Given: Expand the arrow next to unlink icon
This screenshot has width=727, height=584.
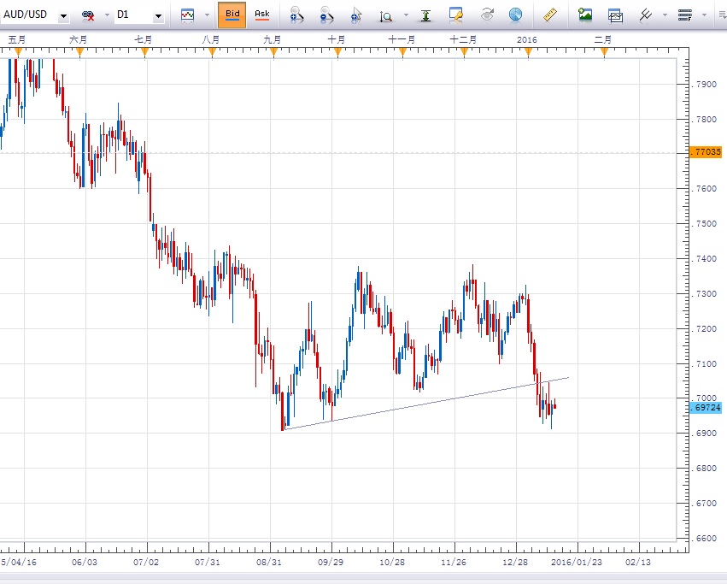Looking at the screenshot, I should (x=107, y=15).
